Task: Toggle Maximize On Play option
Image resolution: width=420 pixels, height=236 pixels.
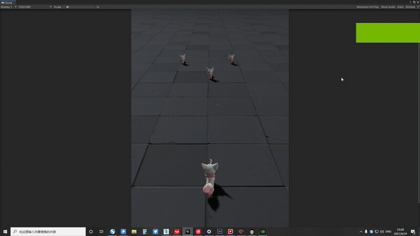Action: point(367,7)
